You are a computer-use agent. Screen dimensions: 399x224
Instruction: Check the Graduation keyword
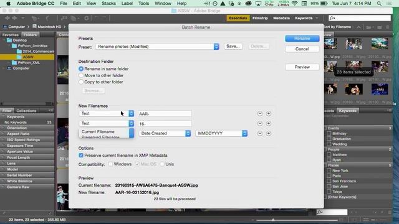[329, 139]
